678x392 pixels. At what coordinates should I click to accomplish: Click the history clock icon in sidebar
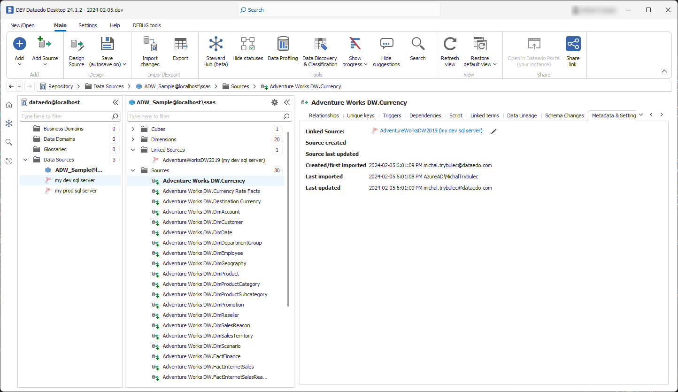(9, 161)
